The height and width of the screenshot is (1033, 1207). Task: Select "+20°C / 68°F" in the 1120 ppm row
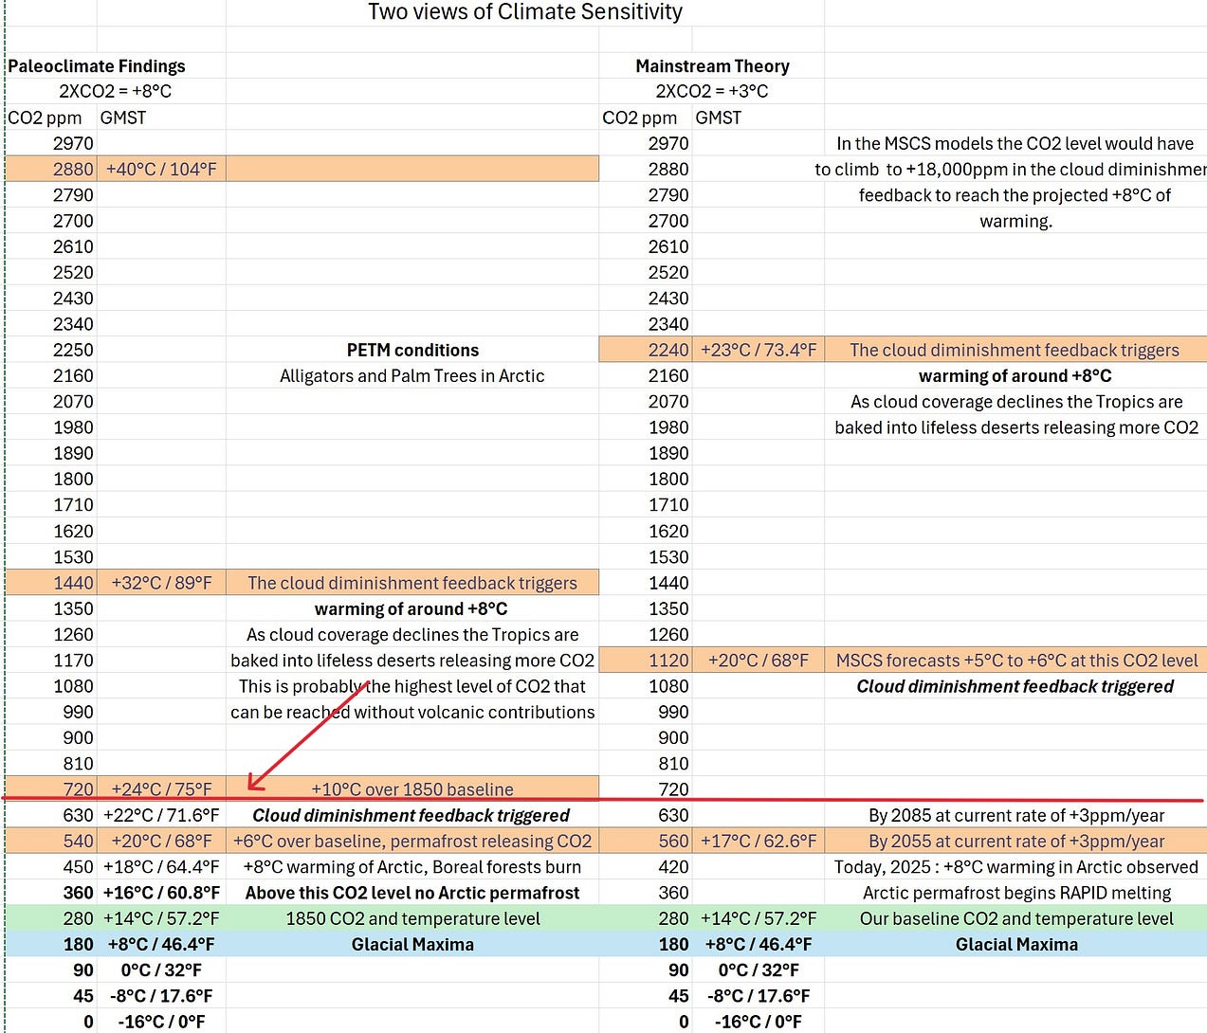click(759, 661)
